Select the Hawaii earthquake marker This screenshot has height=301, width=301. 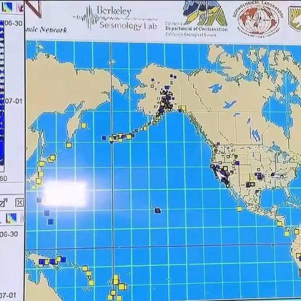point(158,211)
